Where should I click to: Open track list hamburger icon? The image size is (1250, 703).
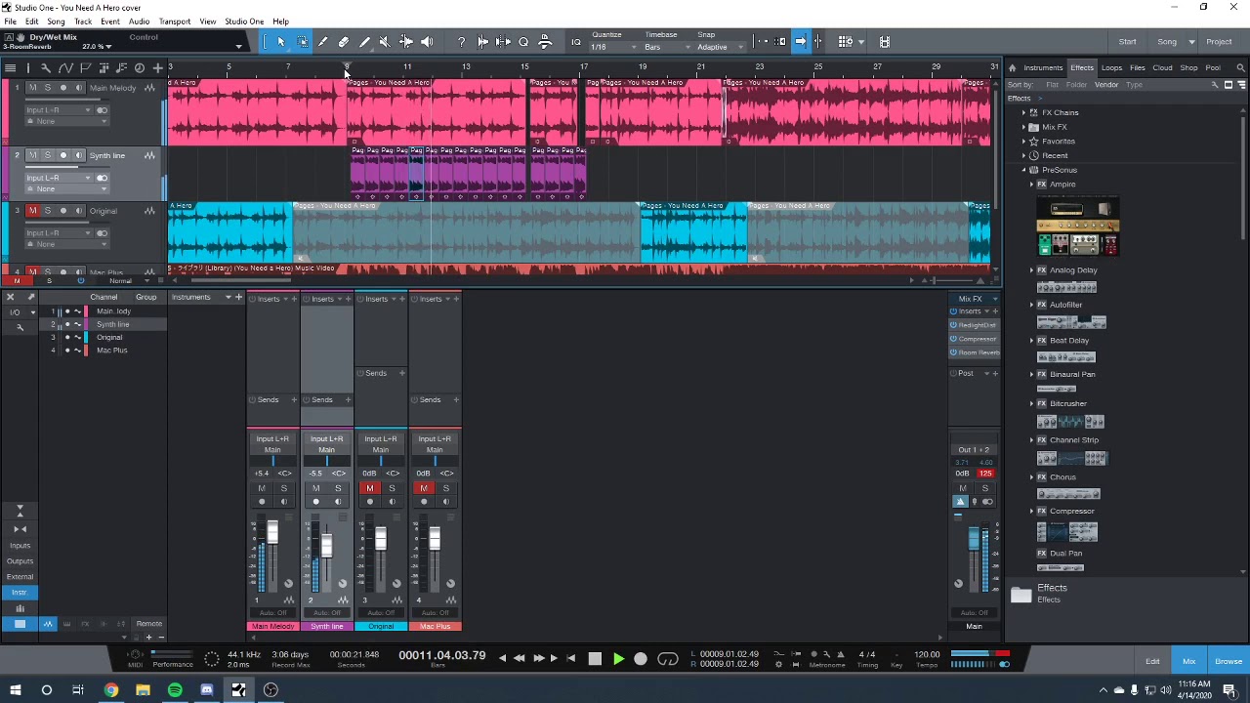[x=10, y=67]
